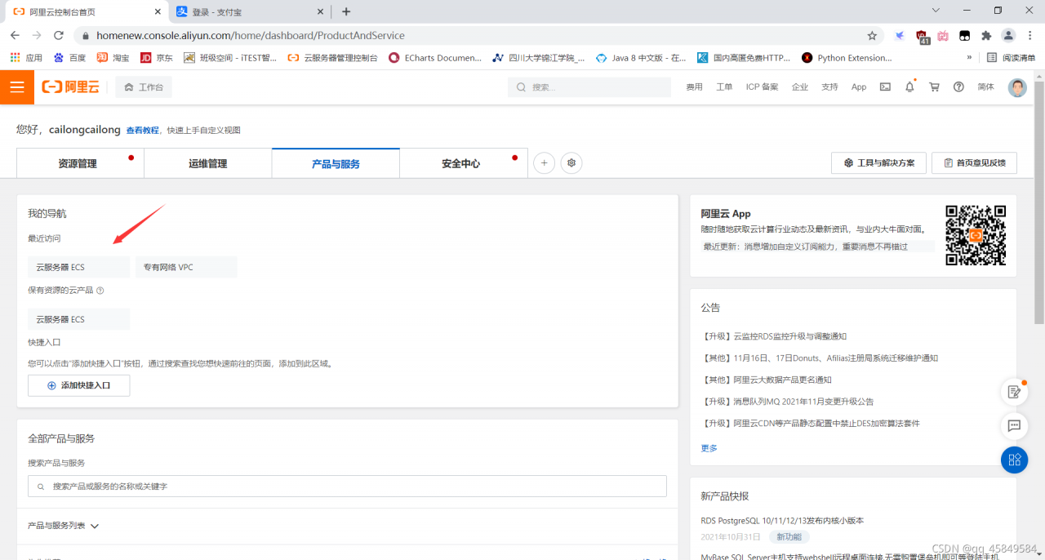Click the product and service search field
Screen dimensions: 1045x560
coord(348,487)
